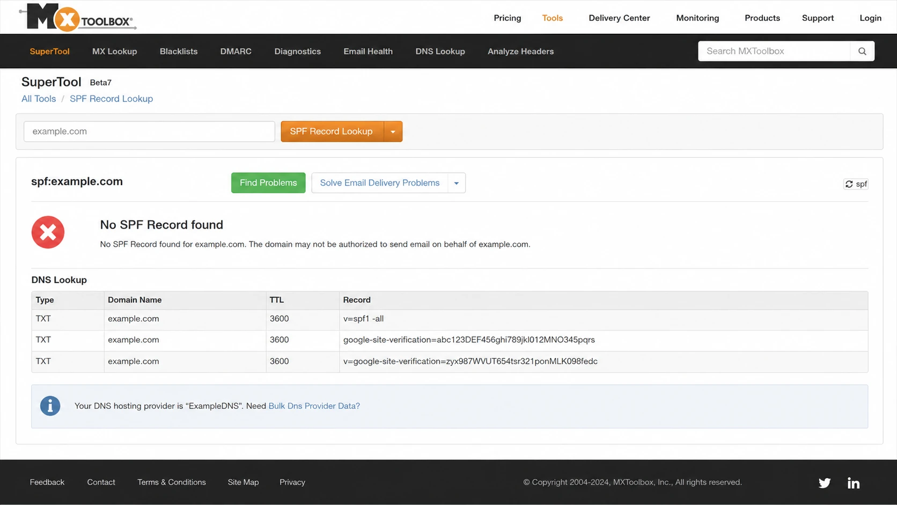Open the Monitoring menu item

pyautogui.click(x=697, y=18)
